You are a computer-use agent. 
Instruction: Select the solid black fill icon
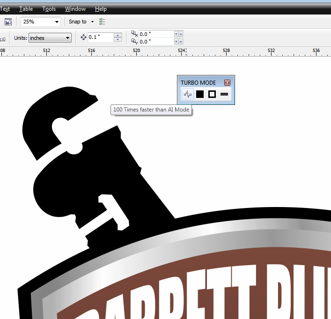click(200, 94)
